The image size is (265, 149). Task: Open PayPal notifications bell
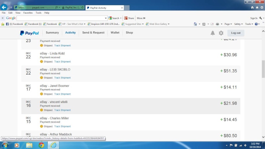tap(213, 33)
